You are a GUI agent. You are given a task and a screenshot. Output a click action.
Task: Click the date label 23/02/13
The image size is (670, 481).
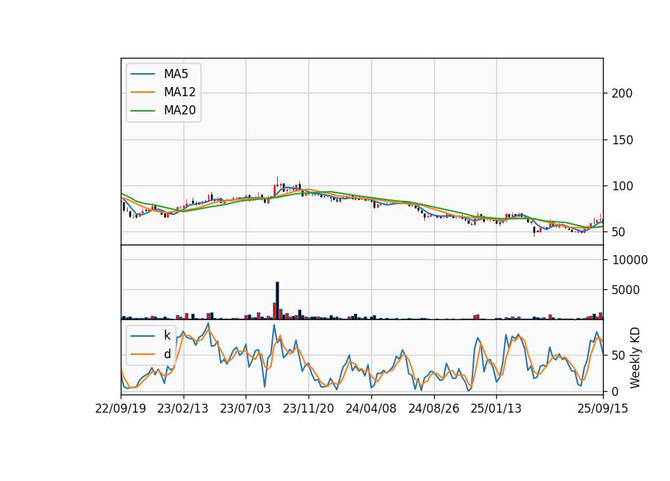(x=183, y=409)
